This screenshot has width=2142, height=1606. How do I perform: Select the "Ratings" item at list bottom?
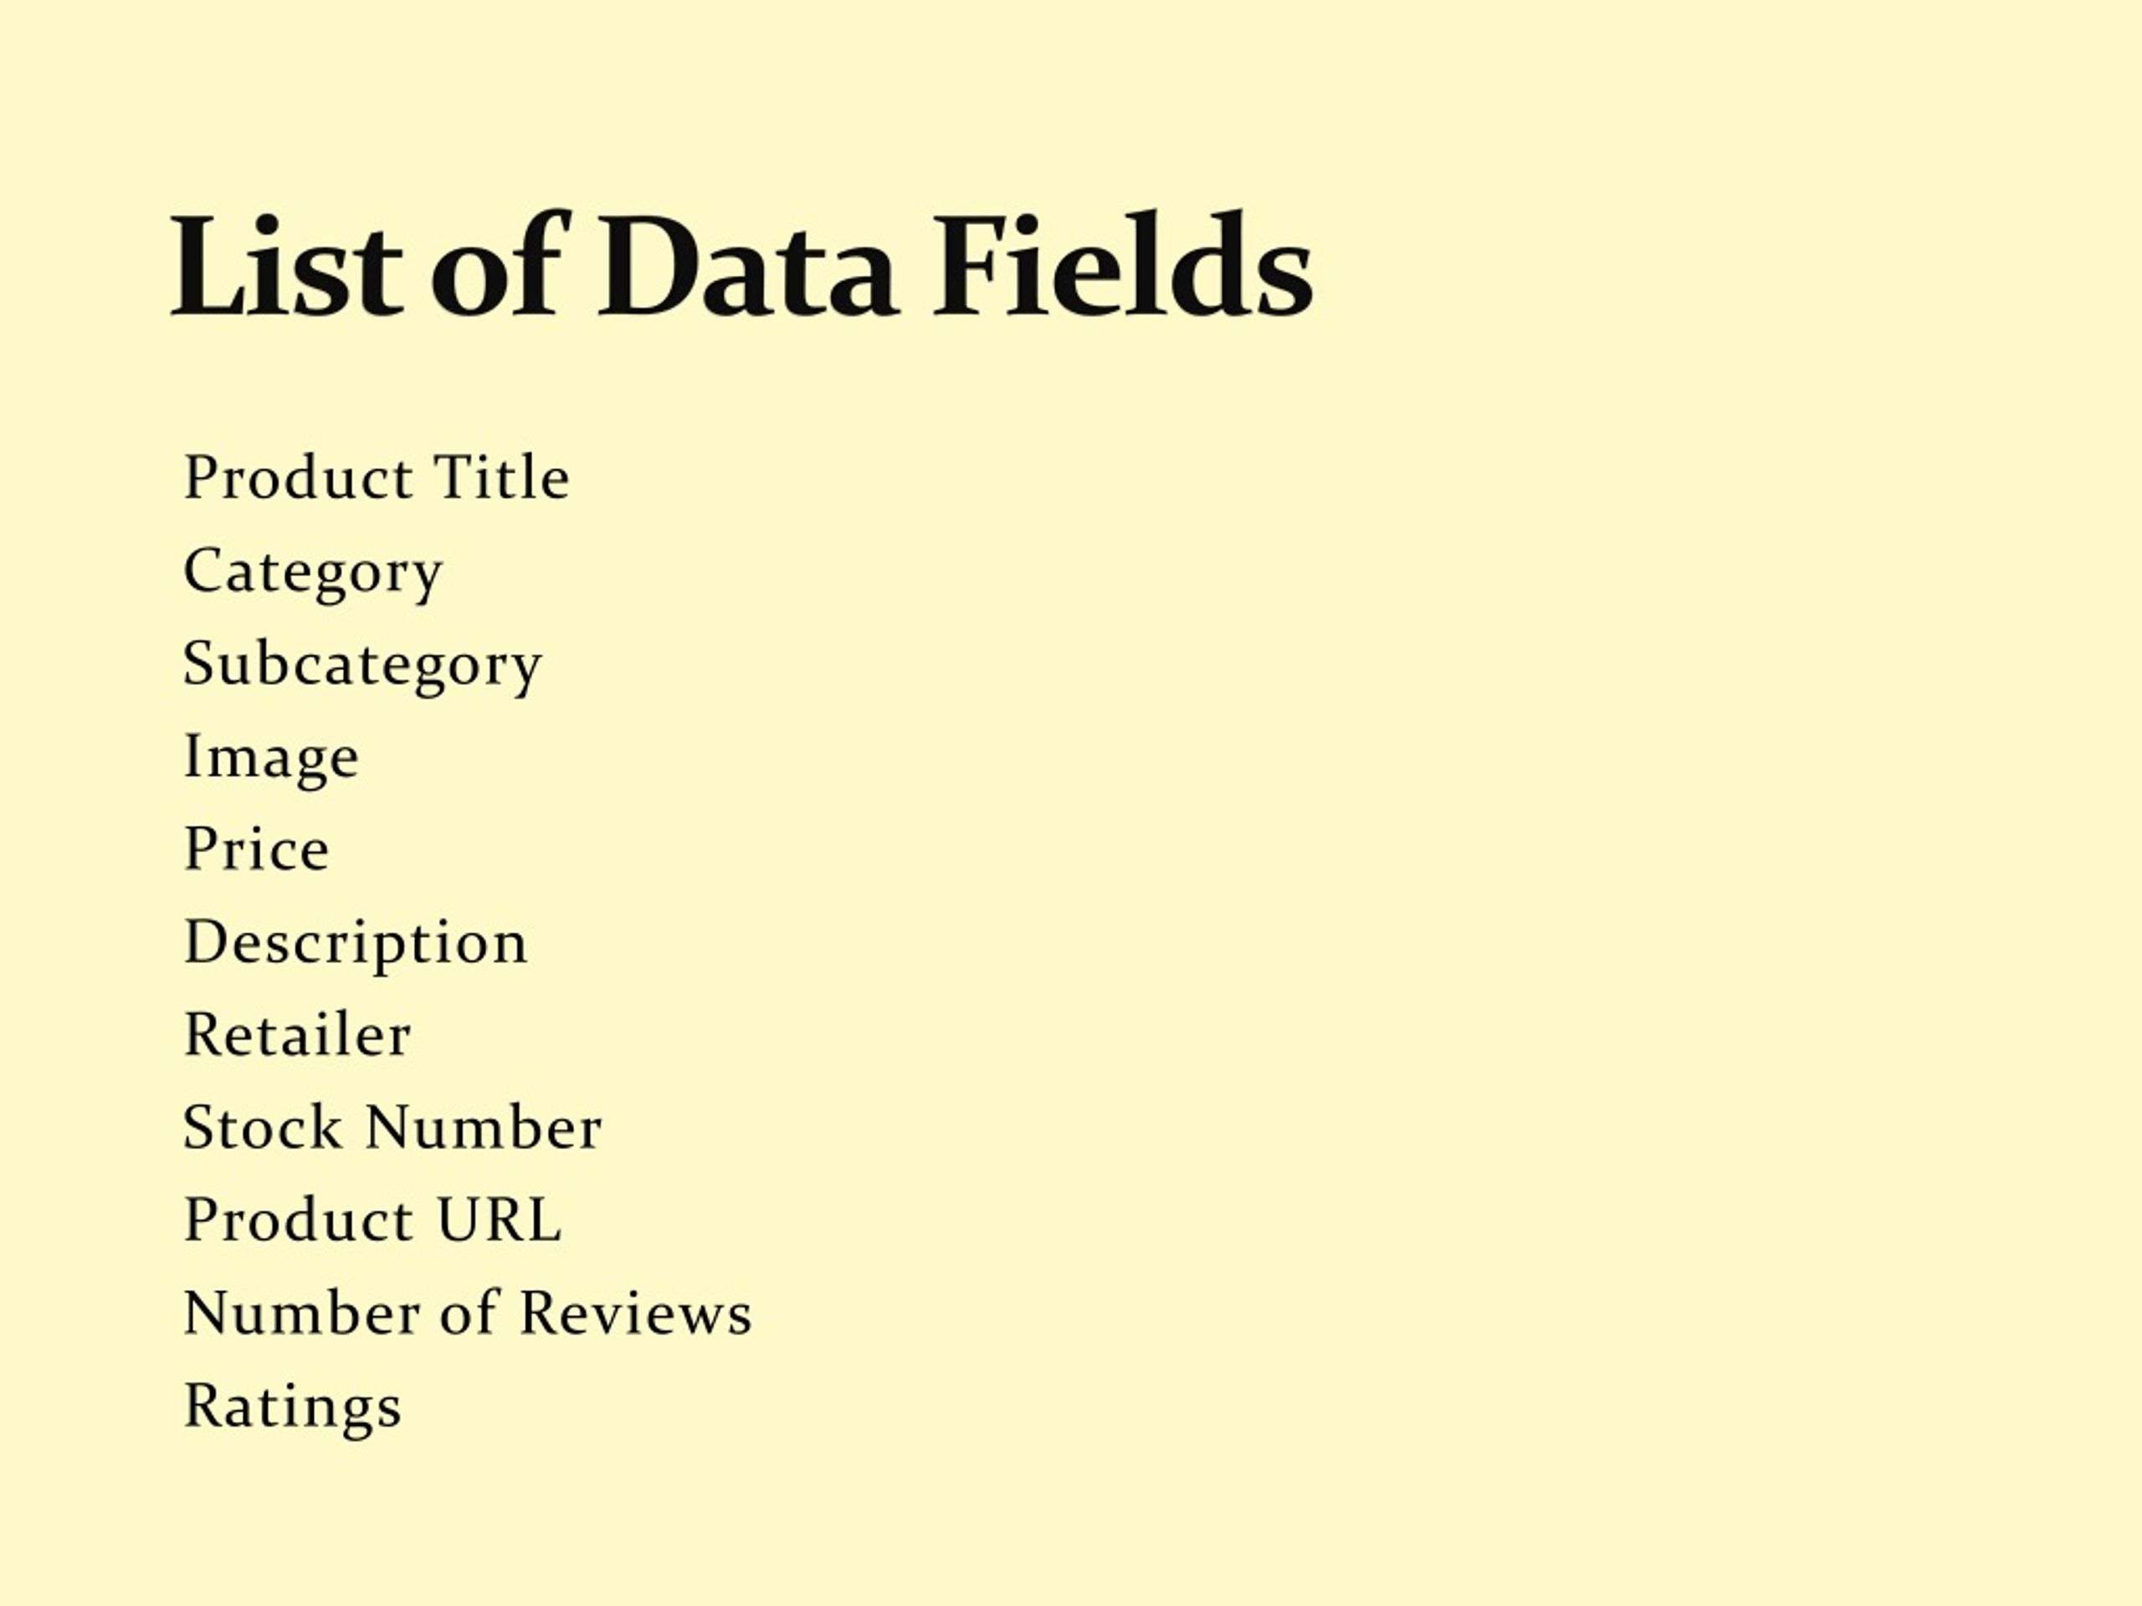pos(293,1409)
